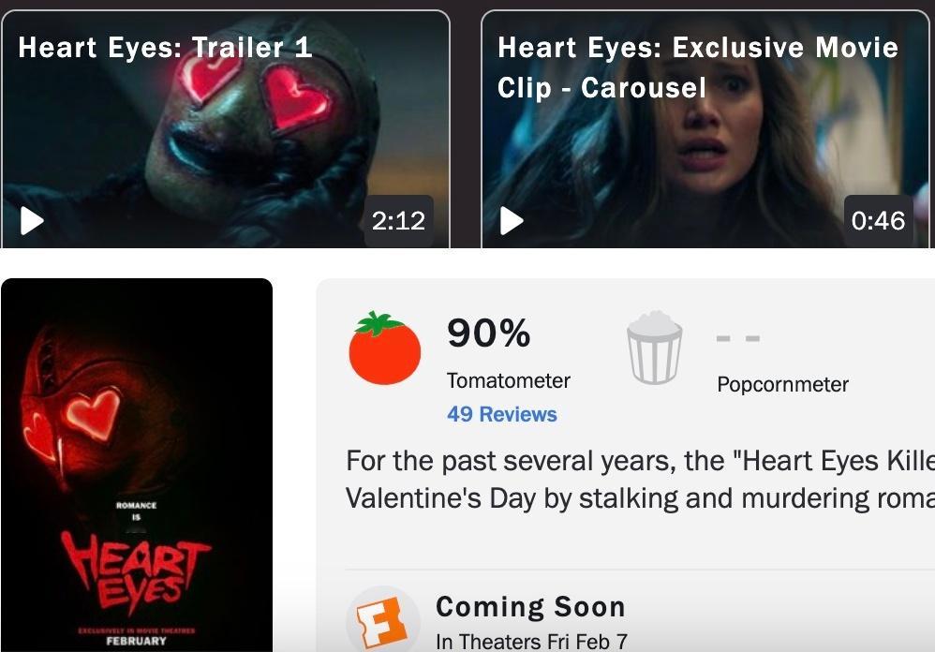Click the Popcornmeter label
The width and height of the screenshot is (935, 652).
pos(782,384)
